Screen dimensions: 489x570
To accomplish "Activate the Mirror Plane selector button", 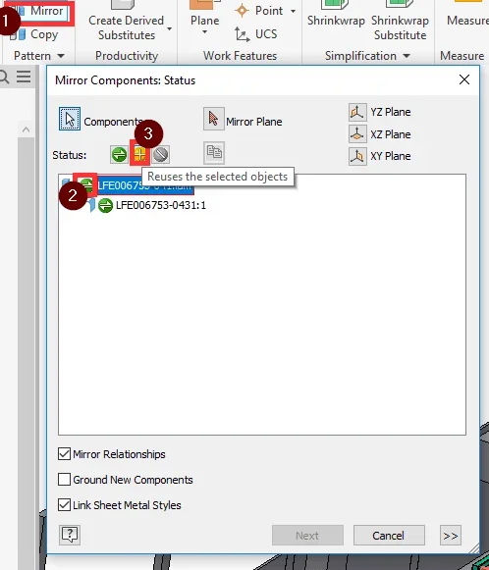I will [214, 119].
